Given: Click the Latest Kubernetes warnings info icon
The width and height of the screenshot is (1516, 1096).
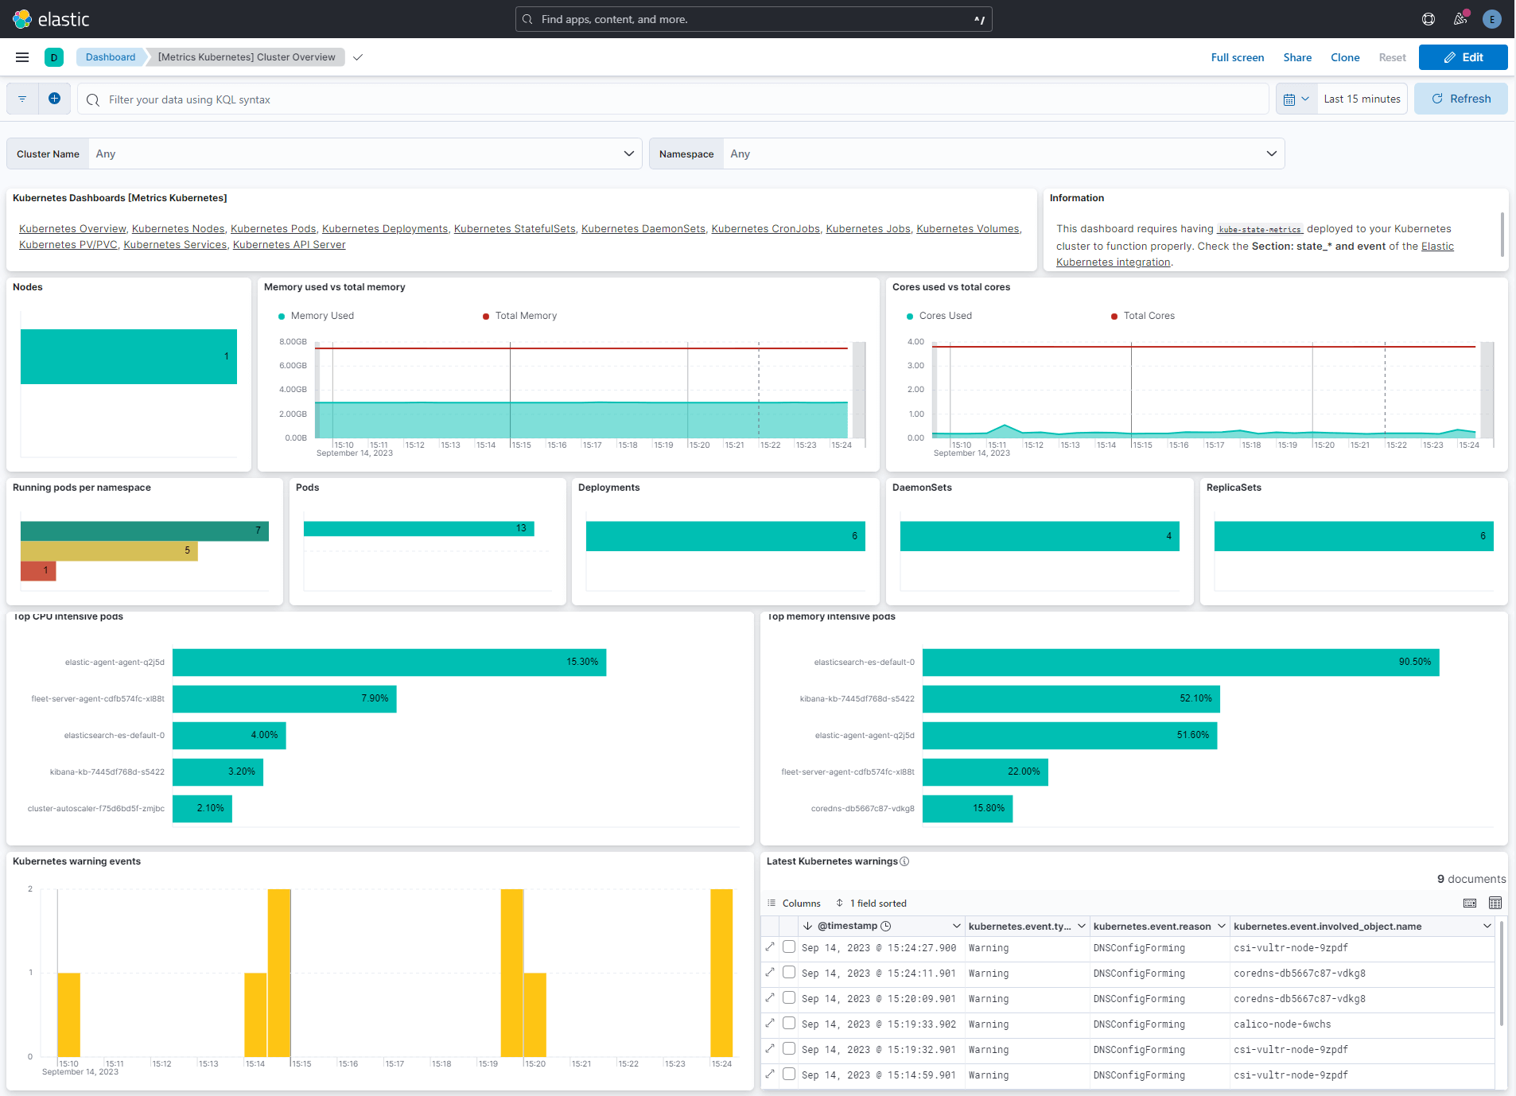Looking at the screenshot, I should pos(904,861).
